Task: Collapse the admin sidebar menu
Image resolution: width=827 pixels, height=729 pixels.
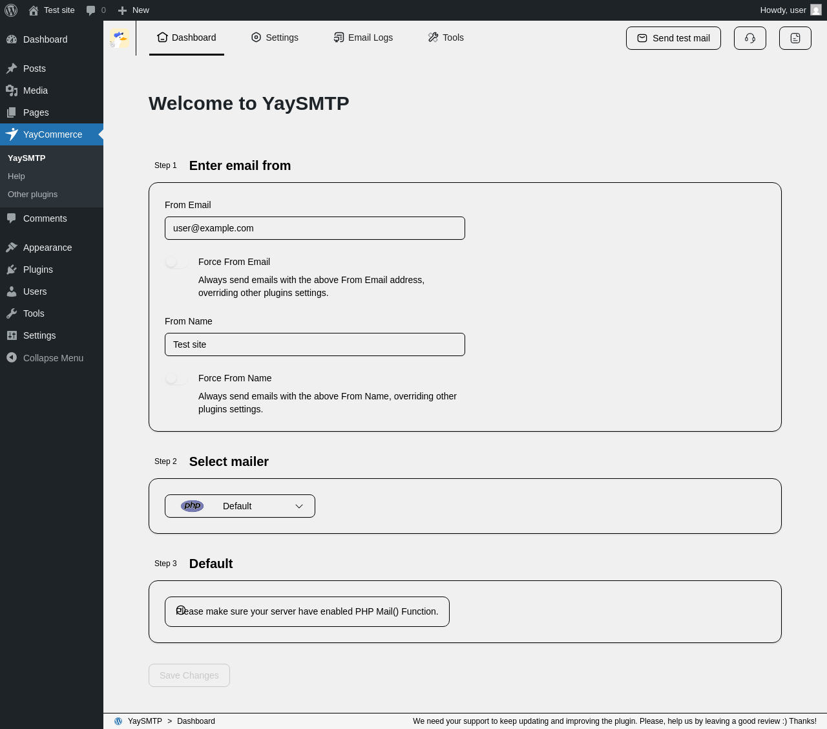Action: [52, 358]
